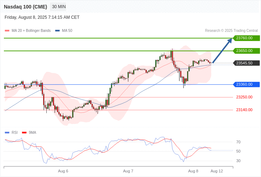Click the 23360.00 blue pivot tag
261x177 pixels.
coord(246,84)
